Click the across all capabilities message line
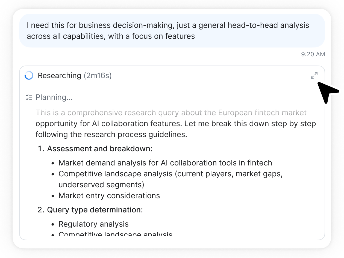The width and height of the screenshot is (344, 258). pyautogui.click(x=111, y=36)
